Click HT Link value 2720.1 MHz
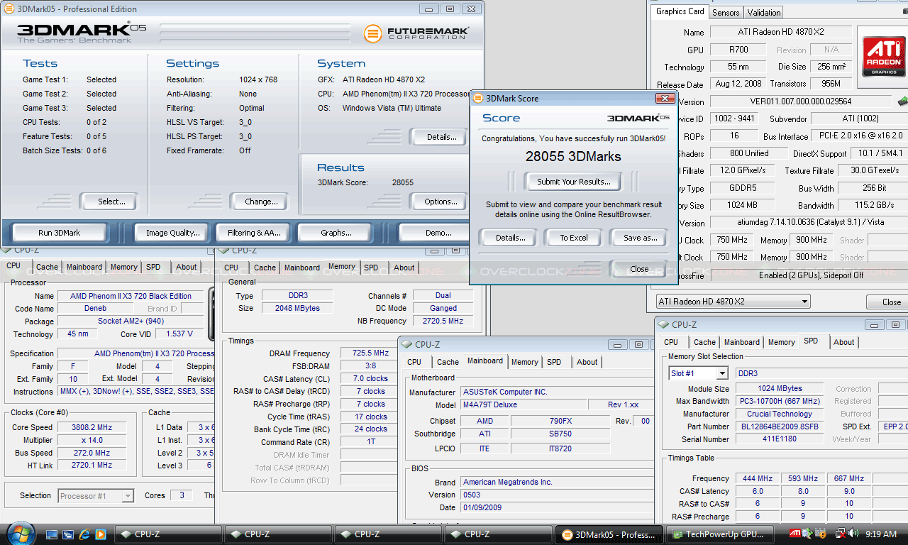Screen dimensions: 908x545 [92, 466]
